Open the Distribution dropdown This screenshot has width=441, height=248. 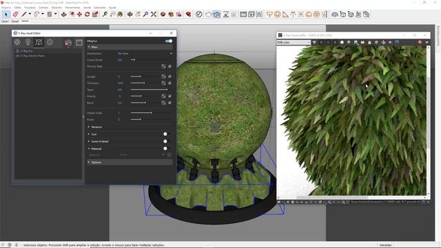pos(145,54)
